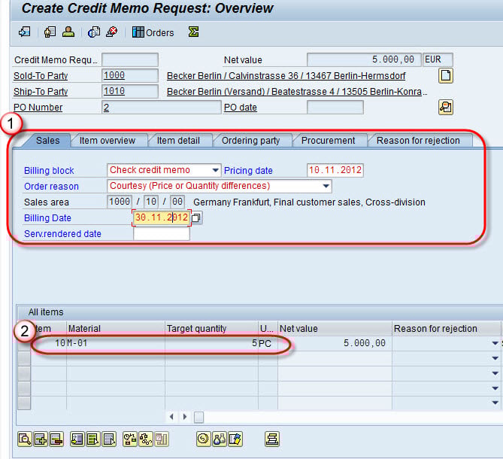Viewport: 503px width, 459px height.
Task: Click the delete row icon below the table
Action: click(x=56, y=439)
